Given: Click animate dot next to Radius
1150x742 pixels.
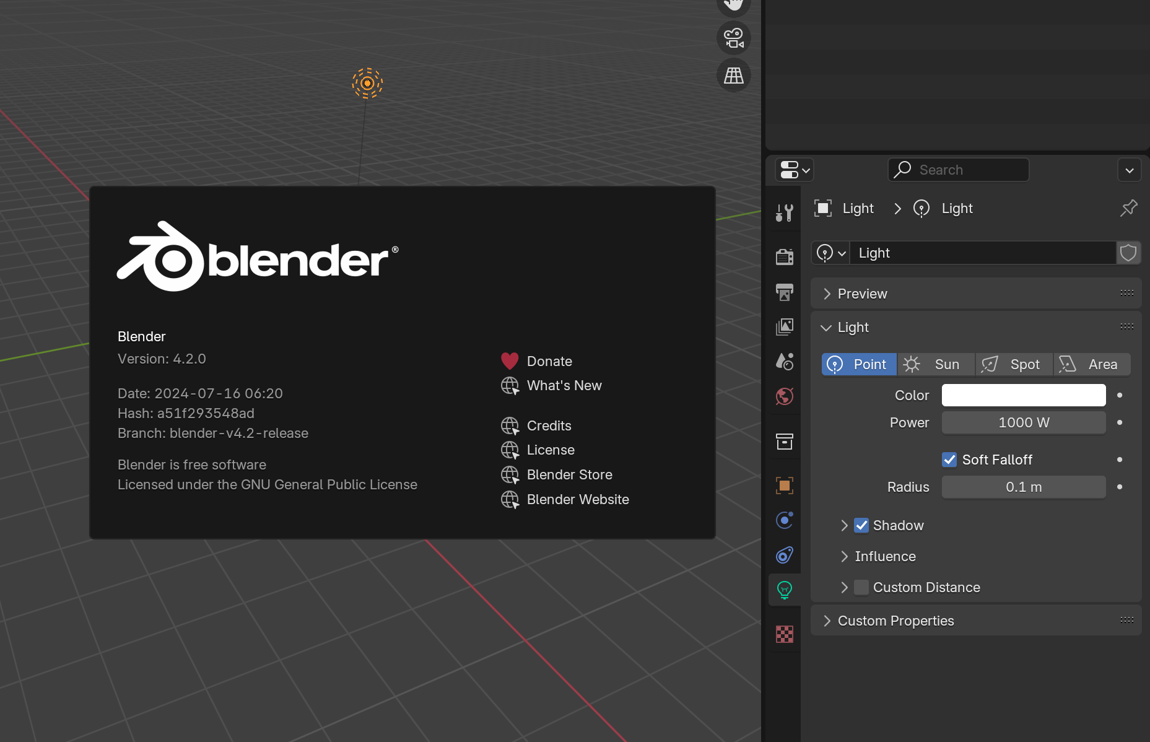Looking at the screenshot, I should coord(1120,487).
